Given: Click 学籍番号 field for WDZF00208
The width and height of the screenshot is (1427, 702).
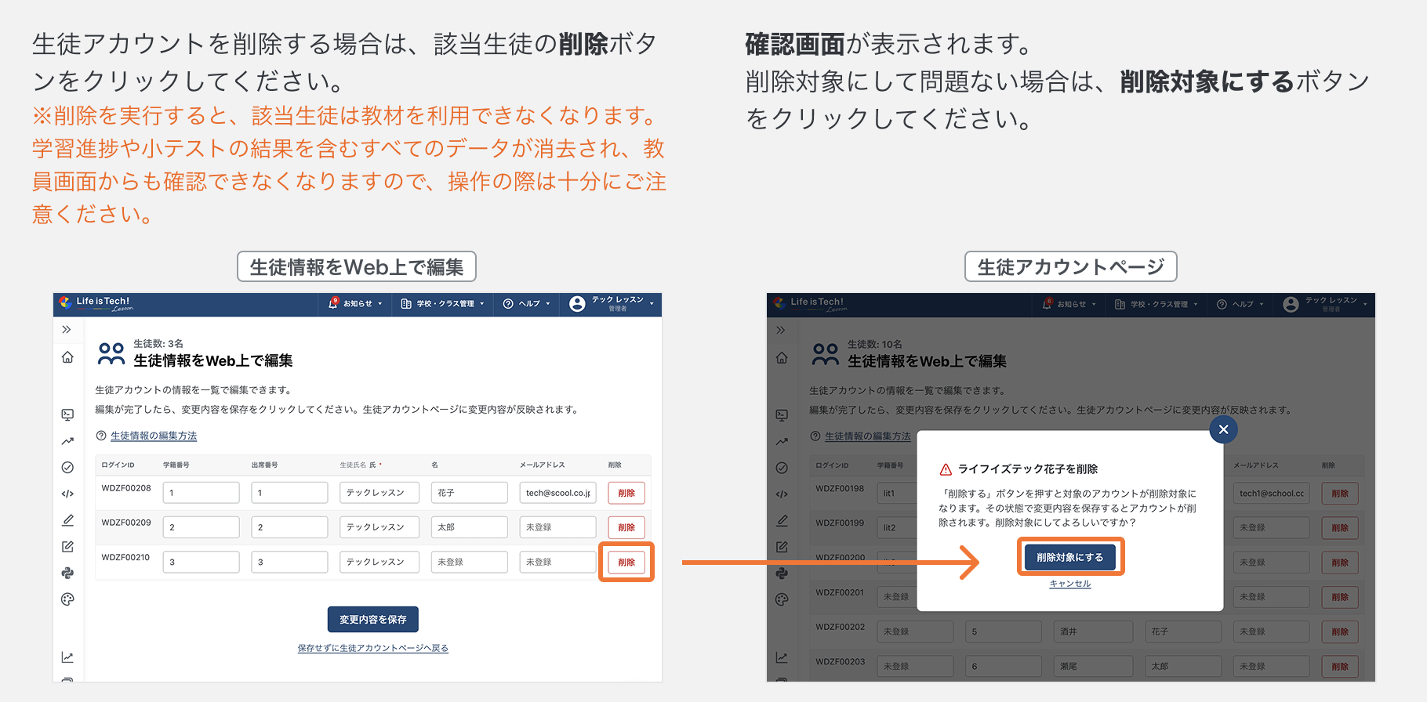Looking at the screenshot, I should coord(201,493).
